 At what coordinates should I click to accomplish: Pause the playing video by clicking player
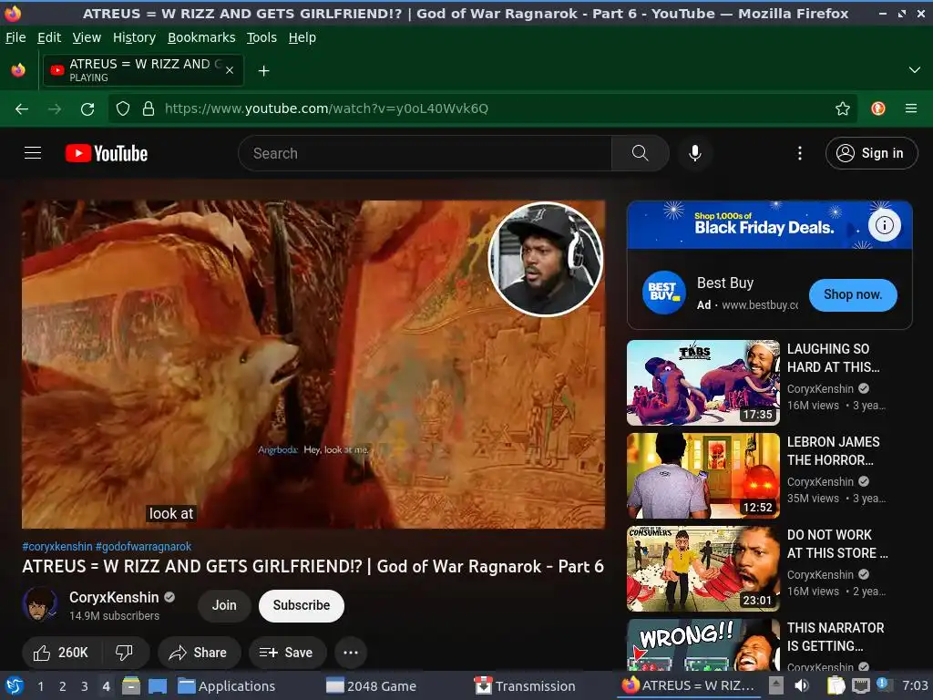pos(313,365)
